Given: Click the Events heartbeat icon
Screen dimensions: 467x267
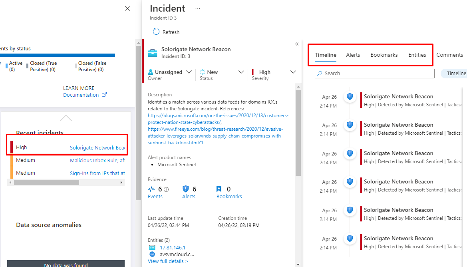Looking at the screenshot, I should click(151, 189).
